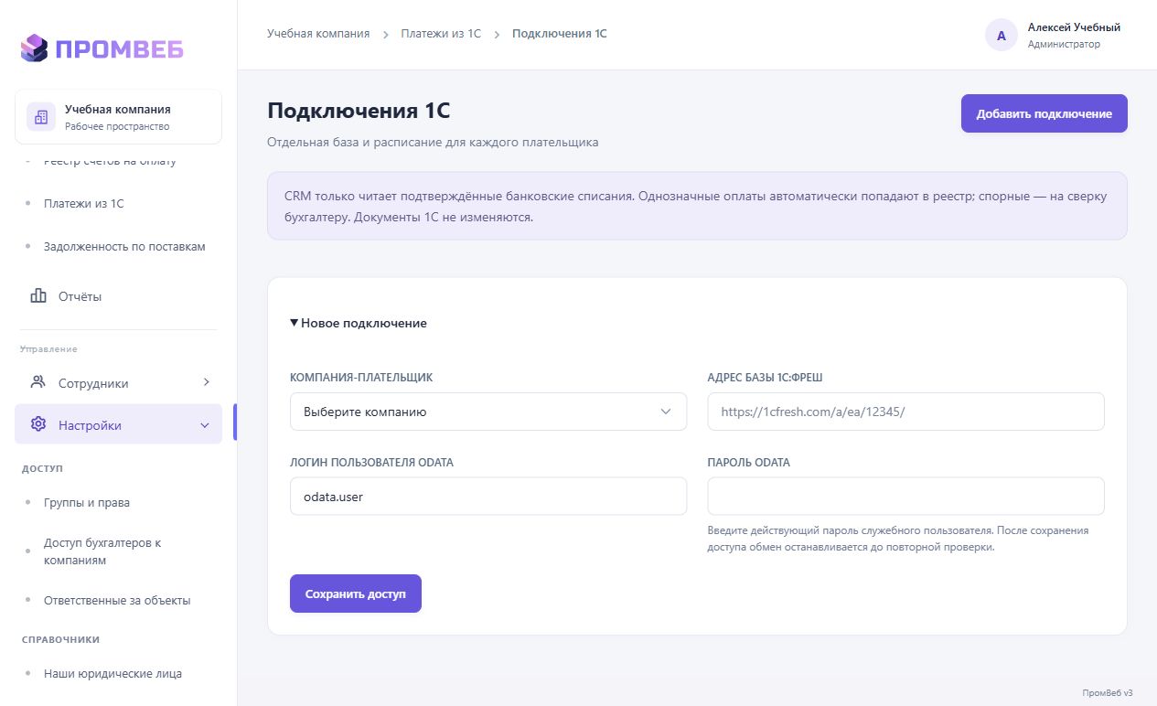1157x706 pixels.
Task: Open Задолженность по поставкам in sidebar
Action: [x=124, y=247]
